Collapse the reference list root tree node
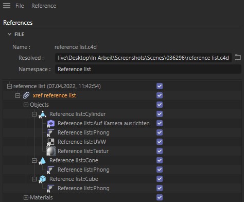Screen dimensions: 244x202 click(9, 86)
